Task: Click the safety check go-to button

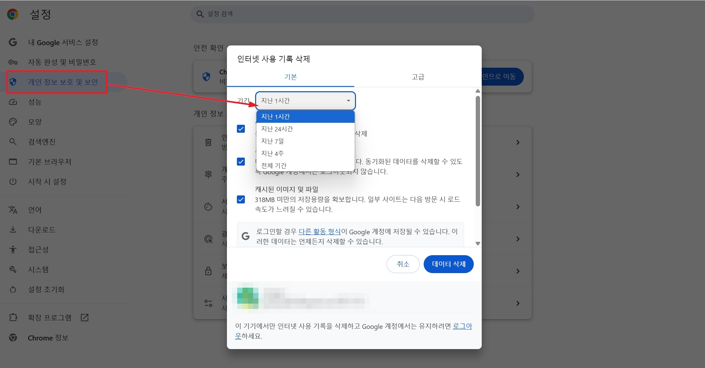Action: (502, 77)
